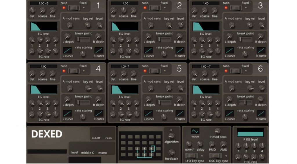Adjust the feedback knob
Viewport: 297px width, 164px height.
pyautogui.click(x=172, y=153)
